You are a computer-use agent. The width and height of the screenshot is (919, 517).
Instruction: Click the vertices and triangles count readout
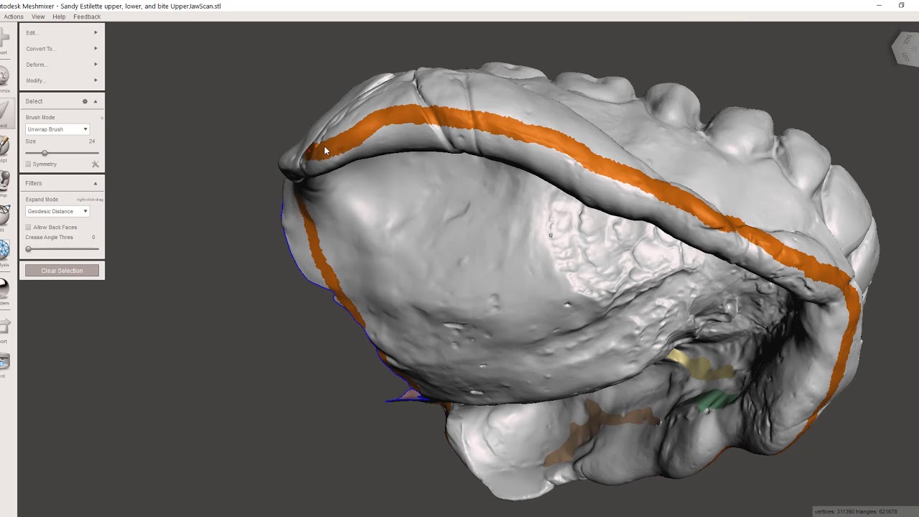[856, 512]
